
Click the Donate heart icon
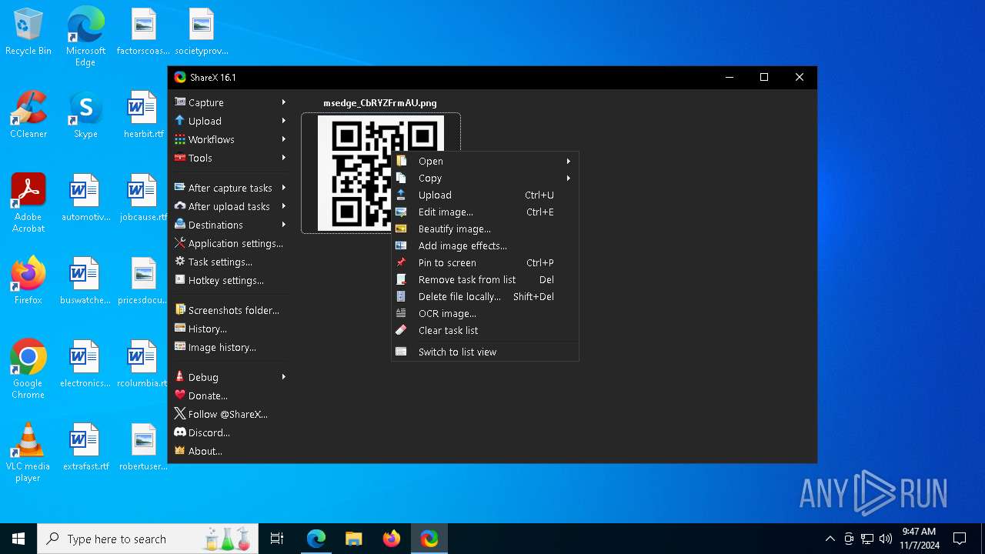(180, 395)
